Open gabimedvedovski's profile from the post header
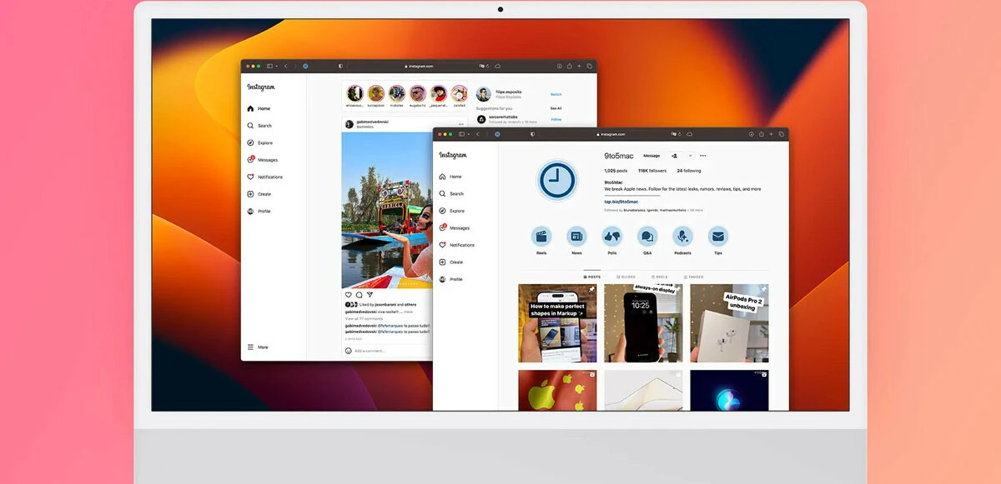 tap(372, 122)
